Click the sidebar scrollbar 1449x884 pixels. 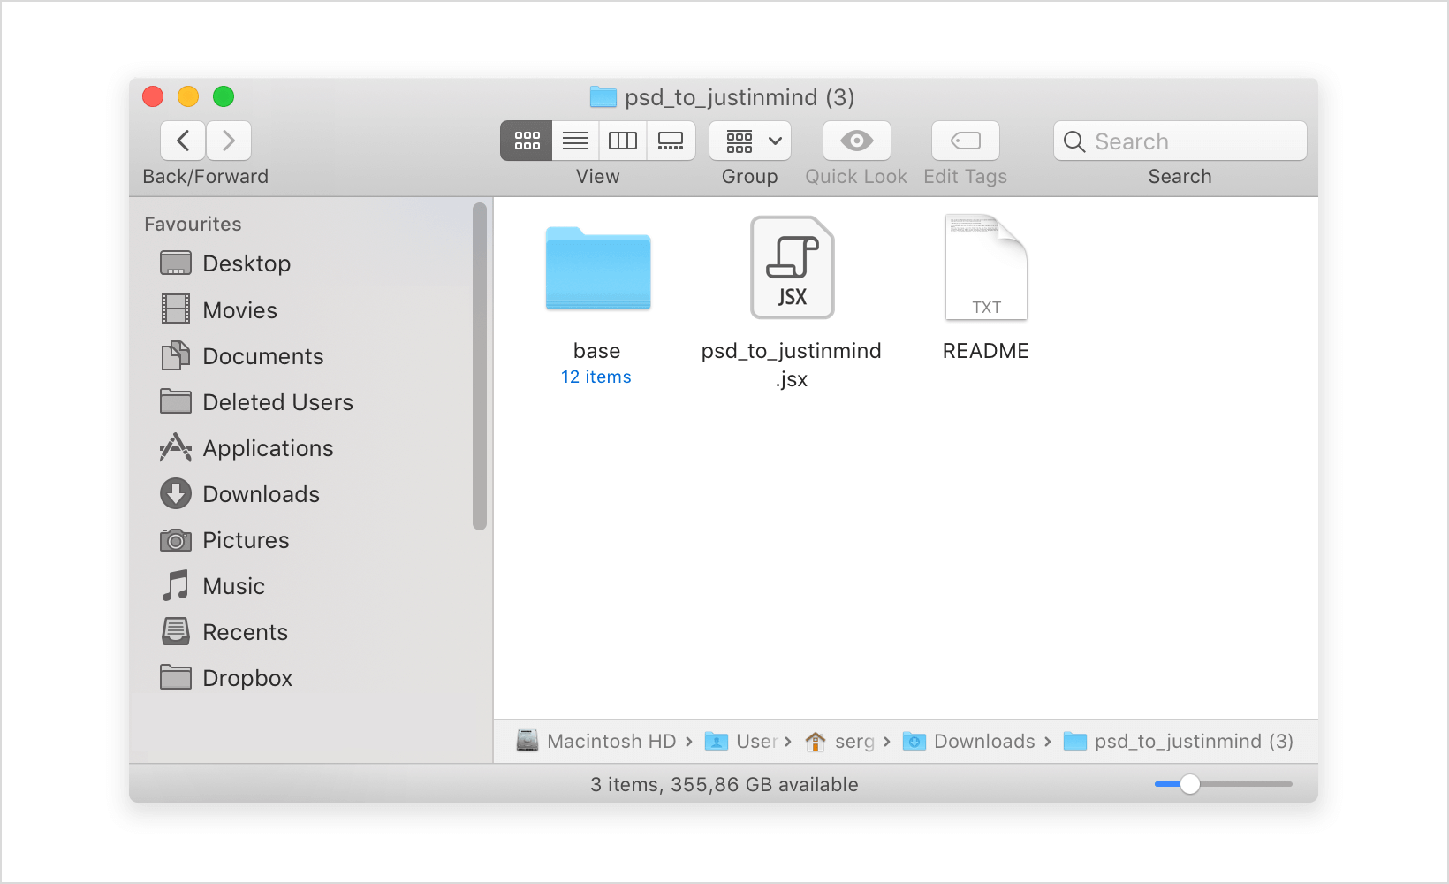(x=480, y=367)
